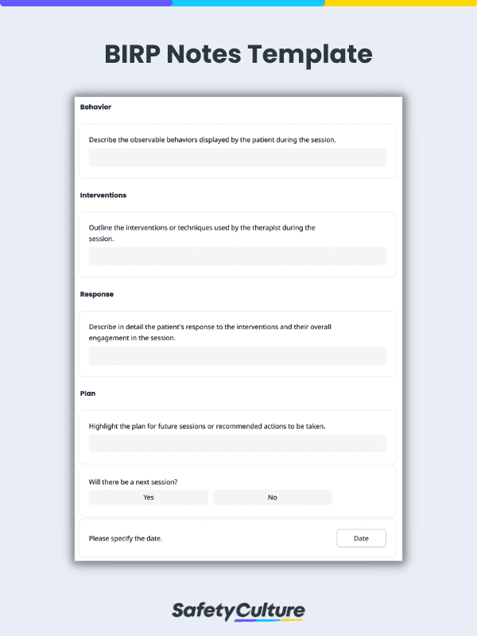
Task: Click the 'Will there be a next session?' question
Action: point(133,482)
